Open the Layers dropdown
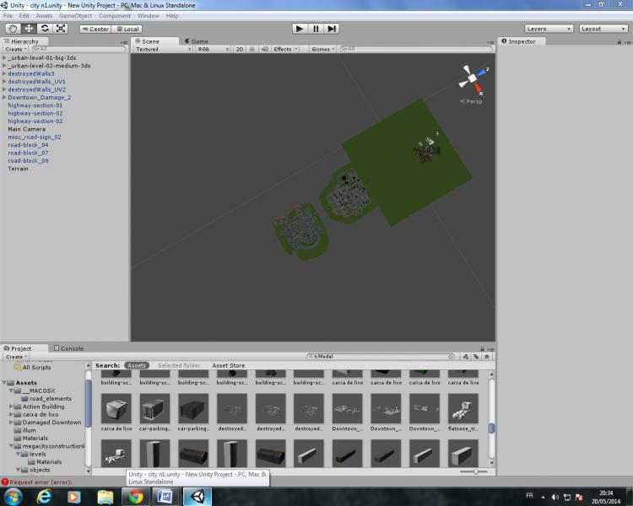 pyautogui.click(x=549, y=29)
